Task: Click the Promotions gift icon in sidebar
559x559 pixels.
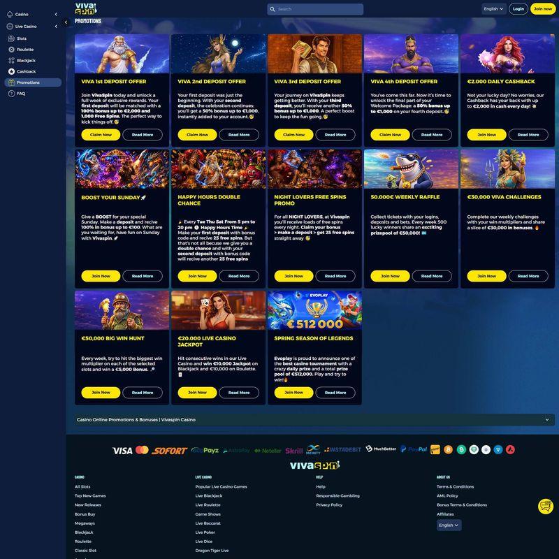Action: click(11, 82)
